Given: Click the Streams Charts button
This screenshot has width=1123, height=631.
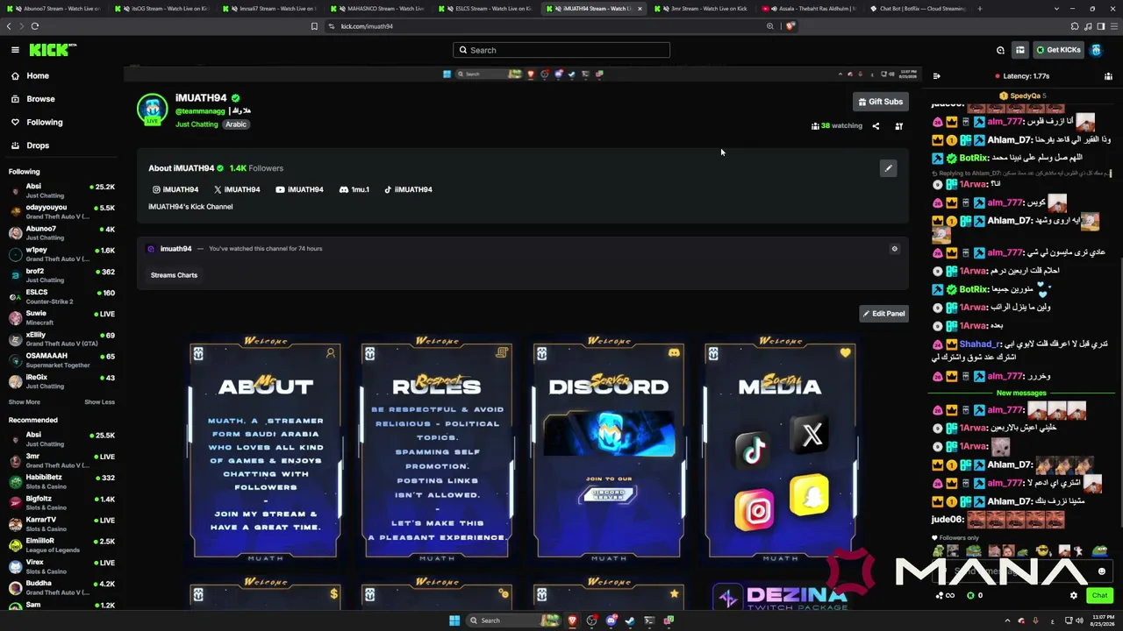Looking at the screenshot, I should click(x=174, y=275).
